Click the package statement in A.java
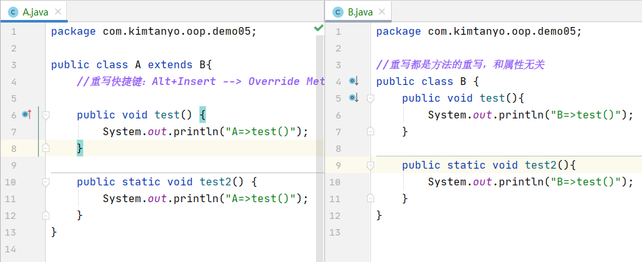Screen dimensions: 642x262 tap(154, 32)
